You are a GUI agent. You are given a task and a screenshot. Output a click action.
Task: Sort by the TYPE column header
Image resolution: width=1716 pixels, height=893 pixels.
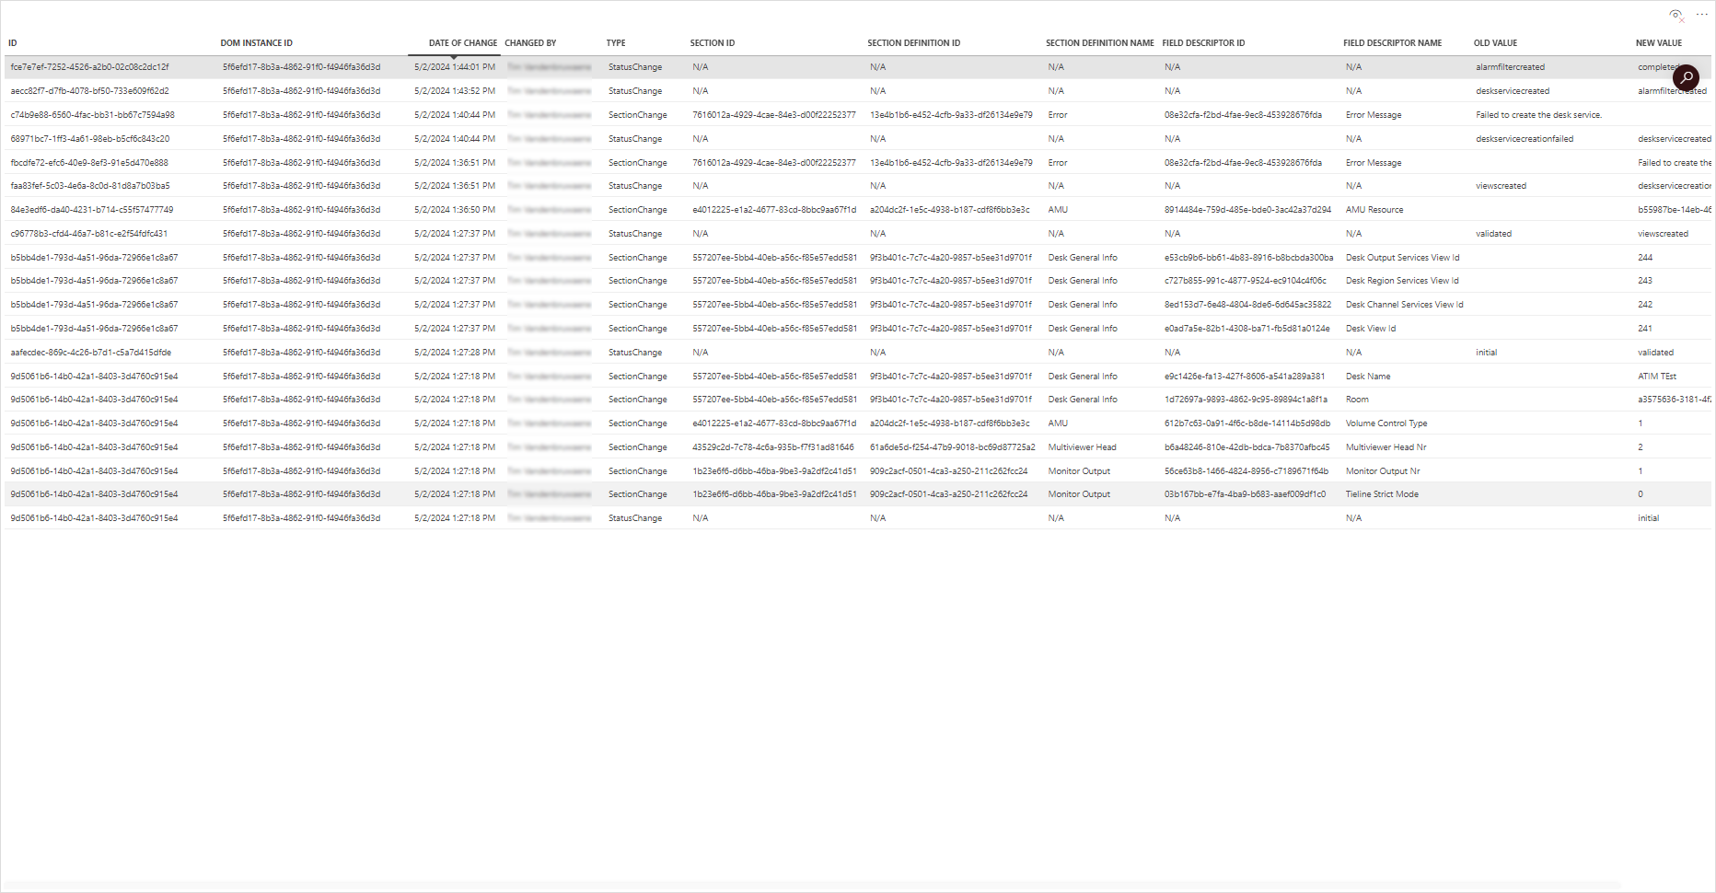pyautogui.click(x=616, y=43)
